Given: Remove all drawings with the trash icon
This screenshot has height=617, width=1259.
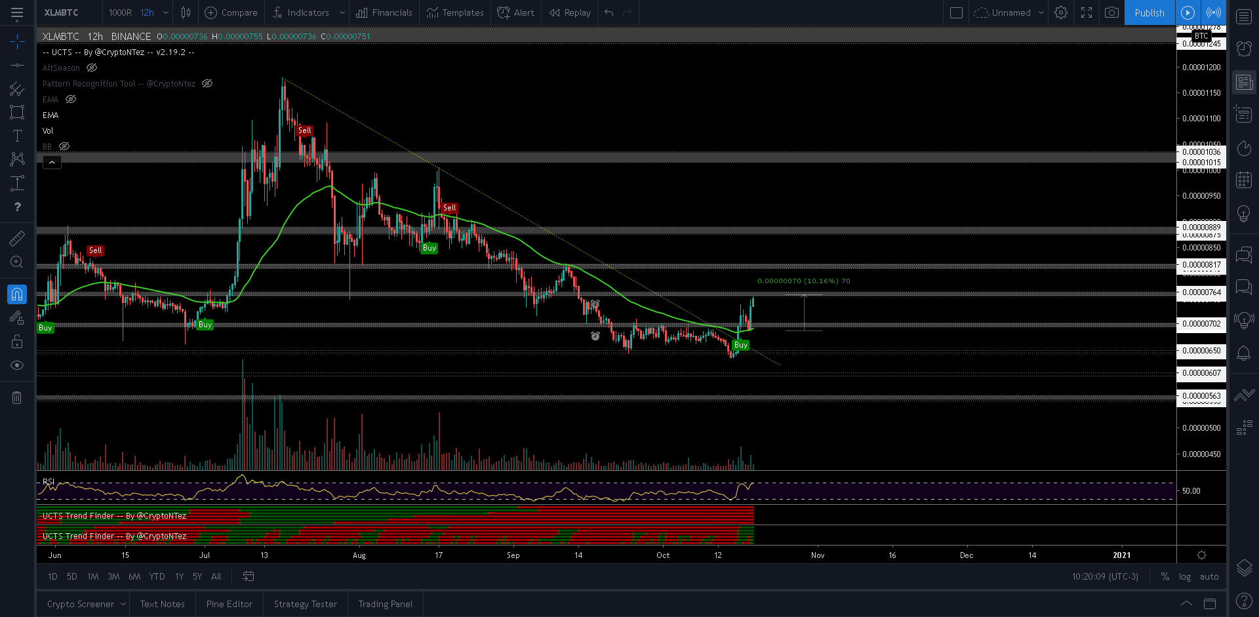Looking at the screenshot, I should tap(17, 397).
